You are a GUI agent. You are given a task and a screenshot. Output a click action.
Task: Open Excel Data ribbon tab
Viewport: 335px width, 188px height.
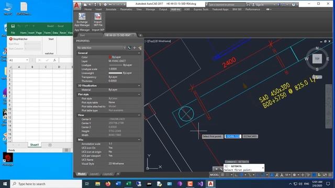55,32
